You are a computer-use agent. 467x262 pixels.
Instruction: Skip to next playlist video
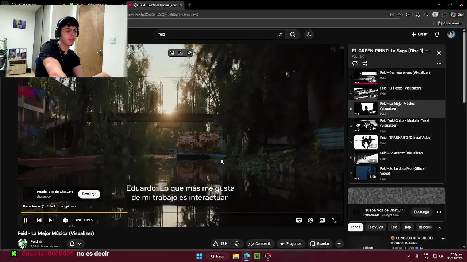pos(51,220)
